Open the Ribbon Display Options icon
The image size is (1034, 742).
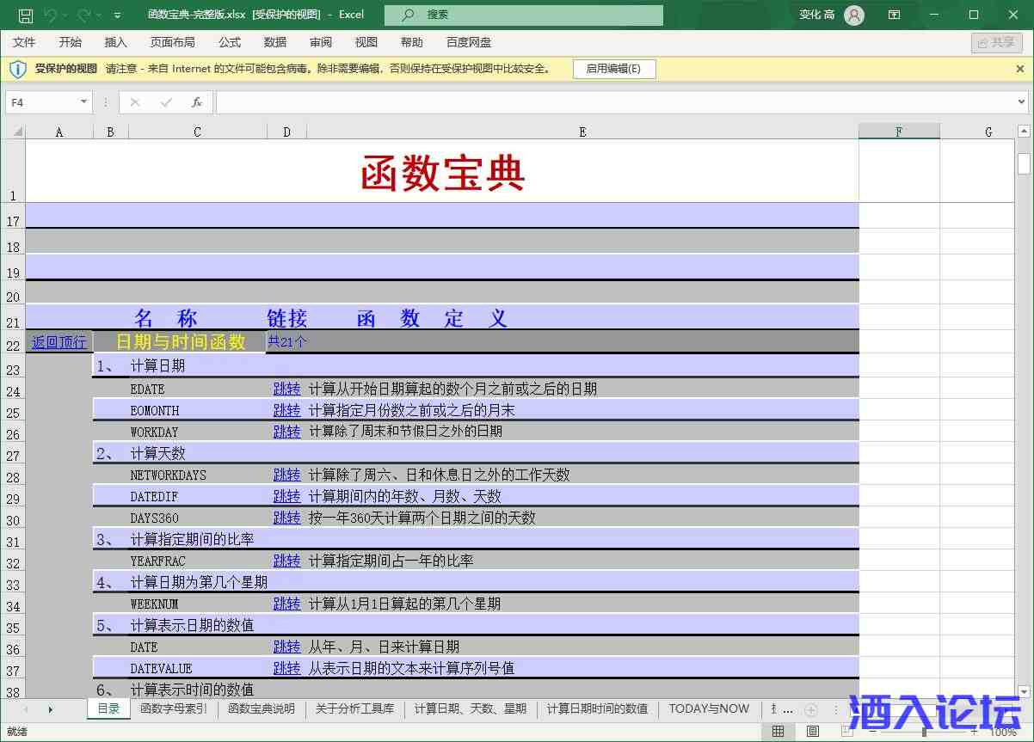[x=895, y=15]
